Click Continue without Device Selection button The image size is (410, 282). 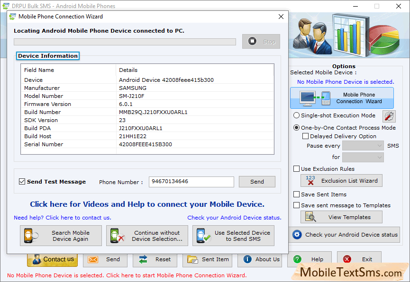[147, 236]
